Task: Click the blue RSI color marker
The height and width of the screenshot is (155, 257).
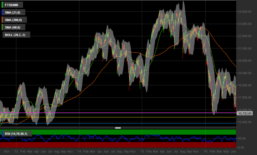Action: tap(2, 133)
